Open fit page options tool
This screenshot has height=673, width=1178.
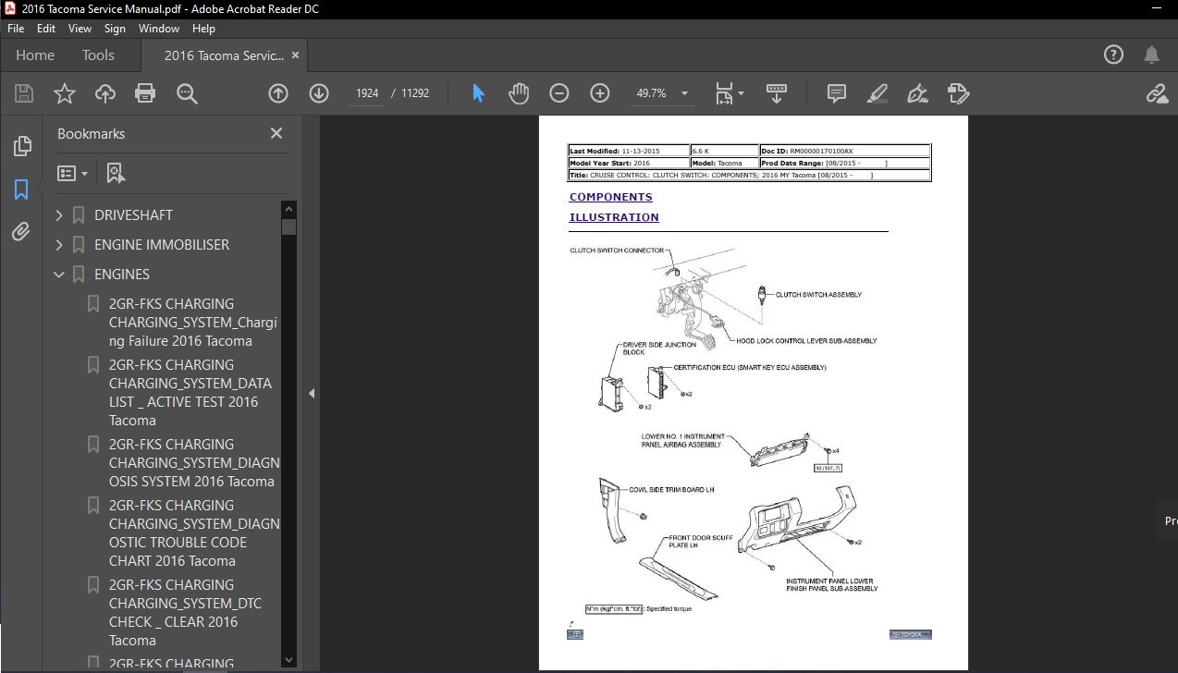[x=729, y=93]
